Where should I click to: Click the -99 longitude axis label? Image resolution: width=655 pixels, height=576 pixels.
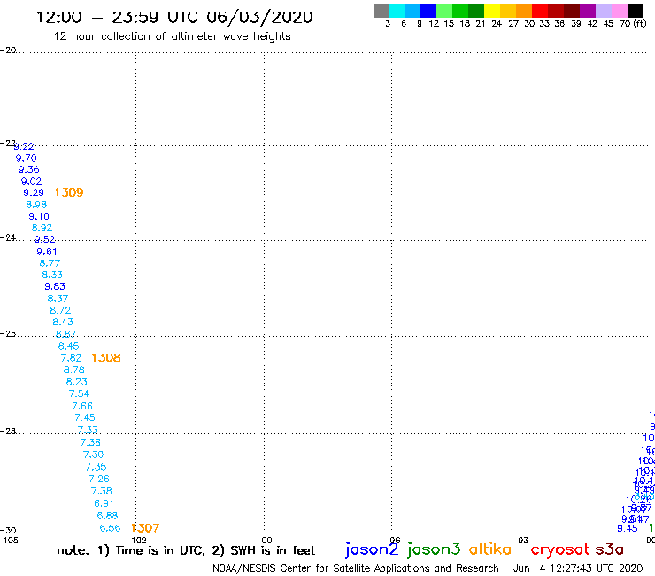coord(264,540)
